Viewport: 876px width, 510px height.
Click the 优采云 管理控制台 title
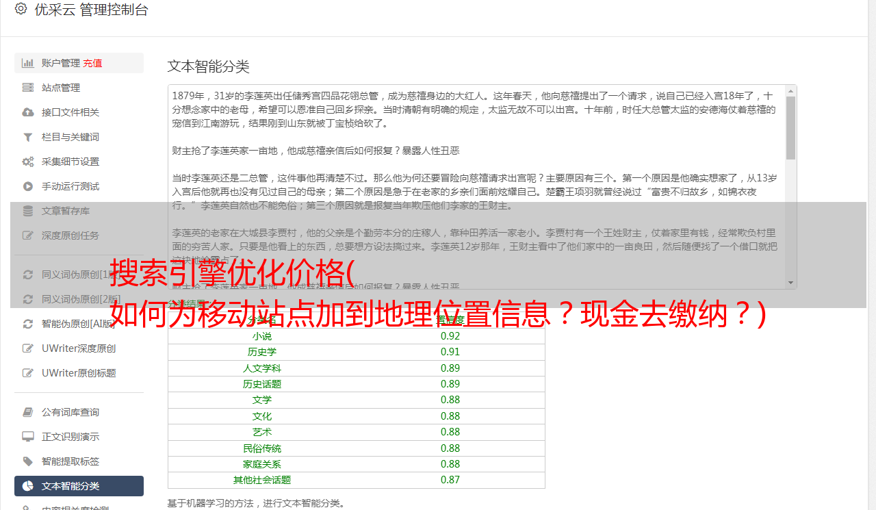(x=91, y=10)
